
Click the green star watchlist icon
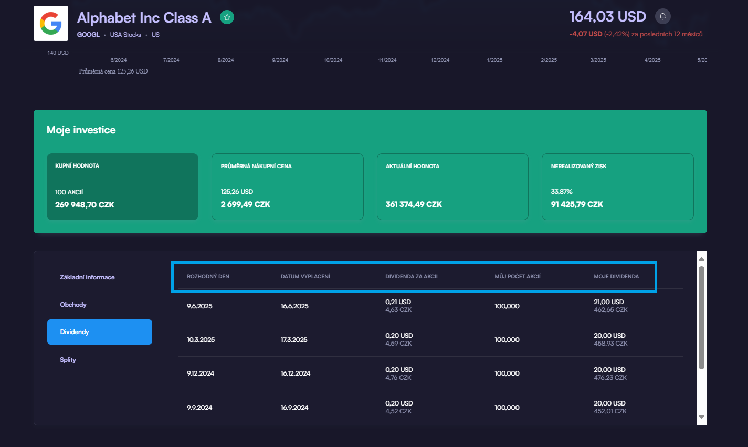pos(227,17)
